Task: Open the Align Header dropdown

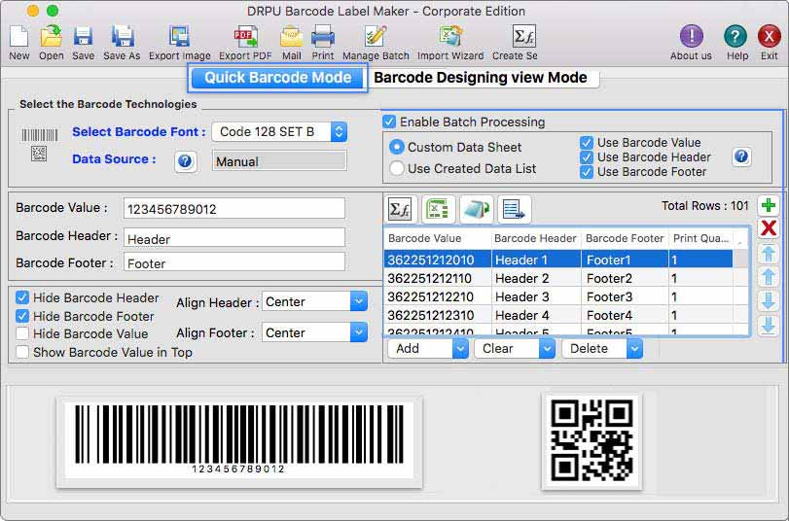Action: (x=314, y=301)
